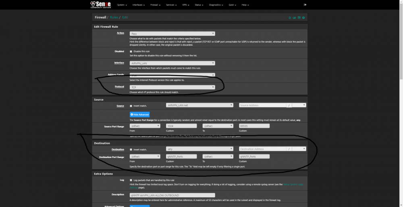This screenshot has width=403, height=207.
Task: Open Destination type dropdown showing any
Action: (199, 149)
